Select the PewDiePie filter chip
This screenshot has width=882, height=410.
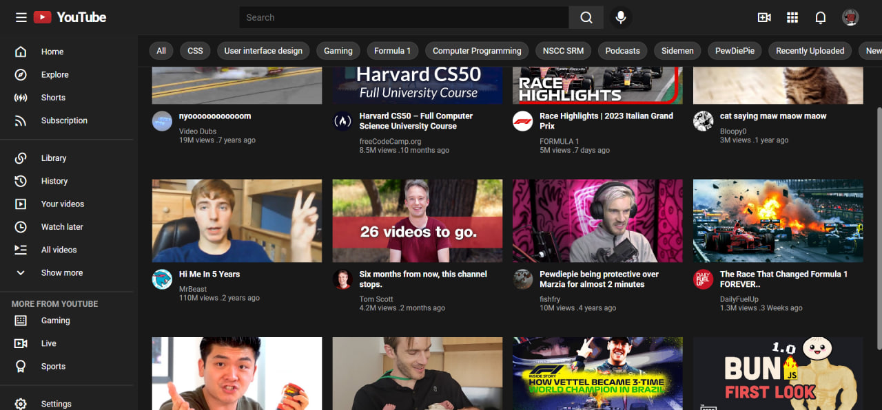(x=735, y=51)
